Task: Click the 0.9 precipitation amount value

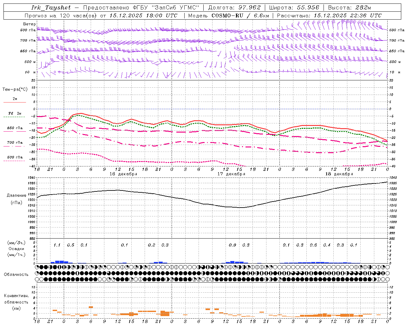Action: pyautogui.click(x=232, y=245)
